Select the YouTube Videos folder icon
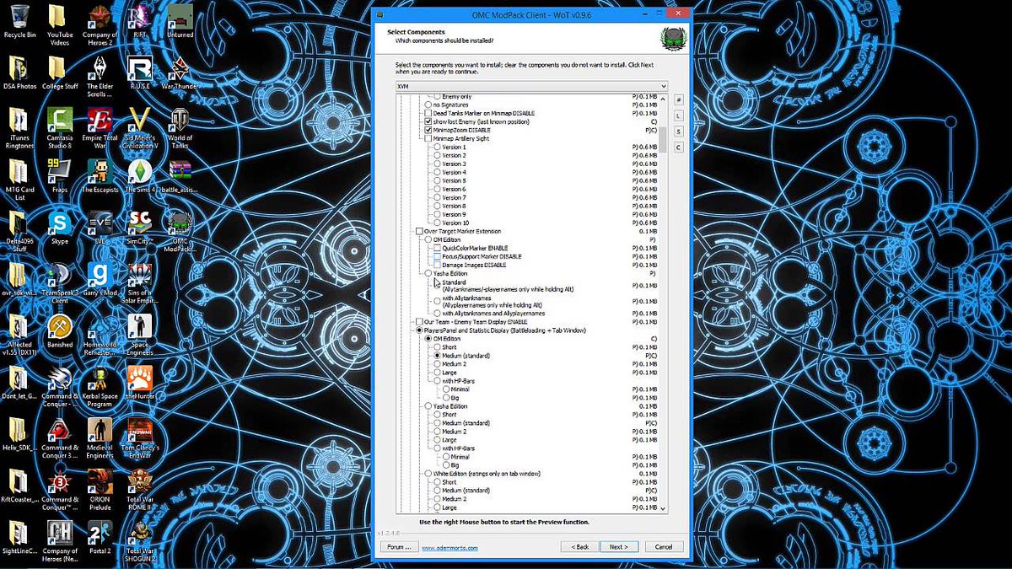1012x569 pixels. point(60,24)
